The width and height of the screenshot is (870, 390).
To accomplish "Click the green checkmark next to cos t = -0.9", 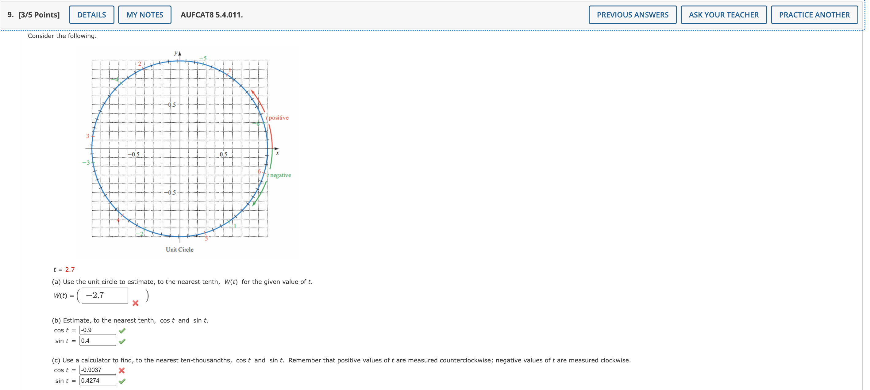I will click(122, 330).
